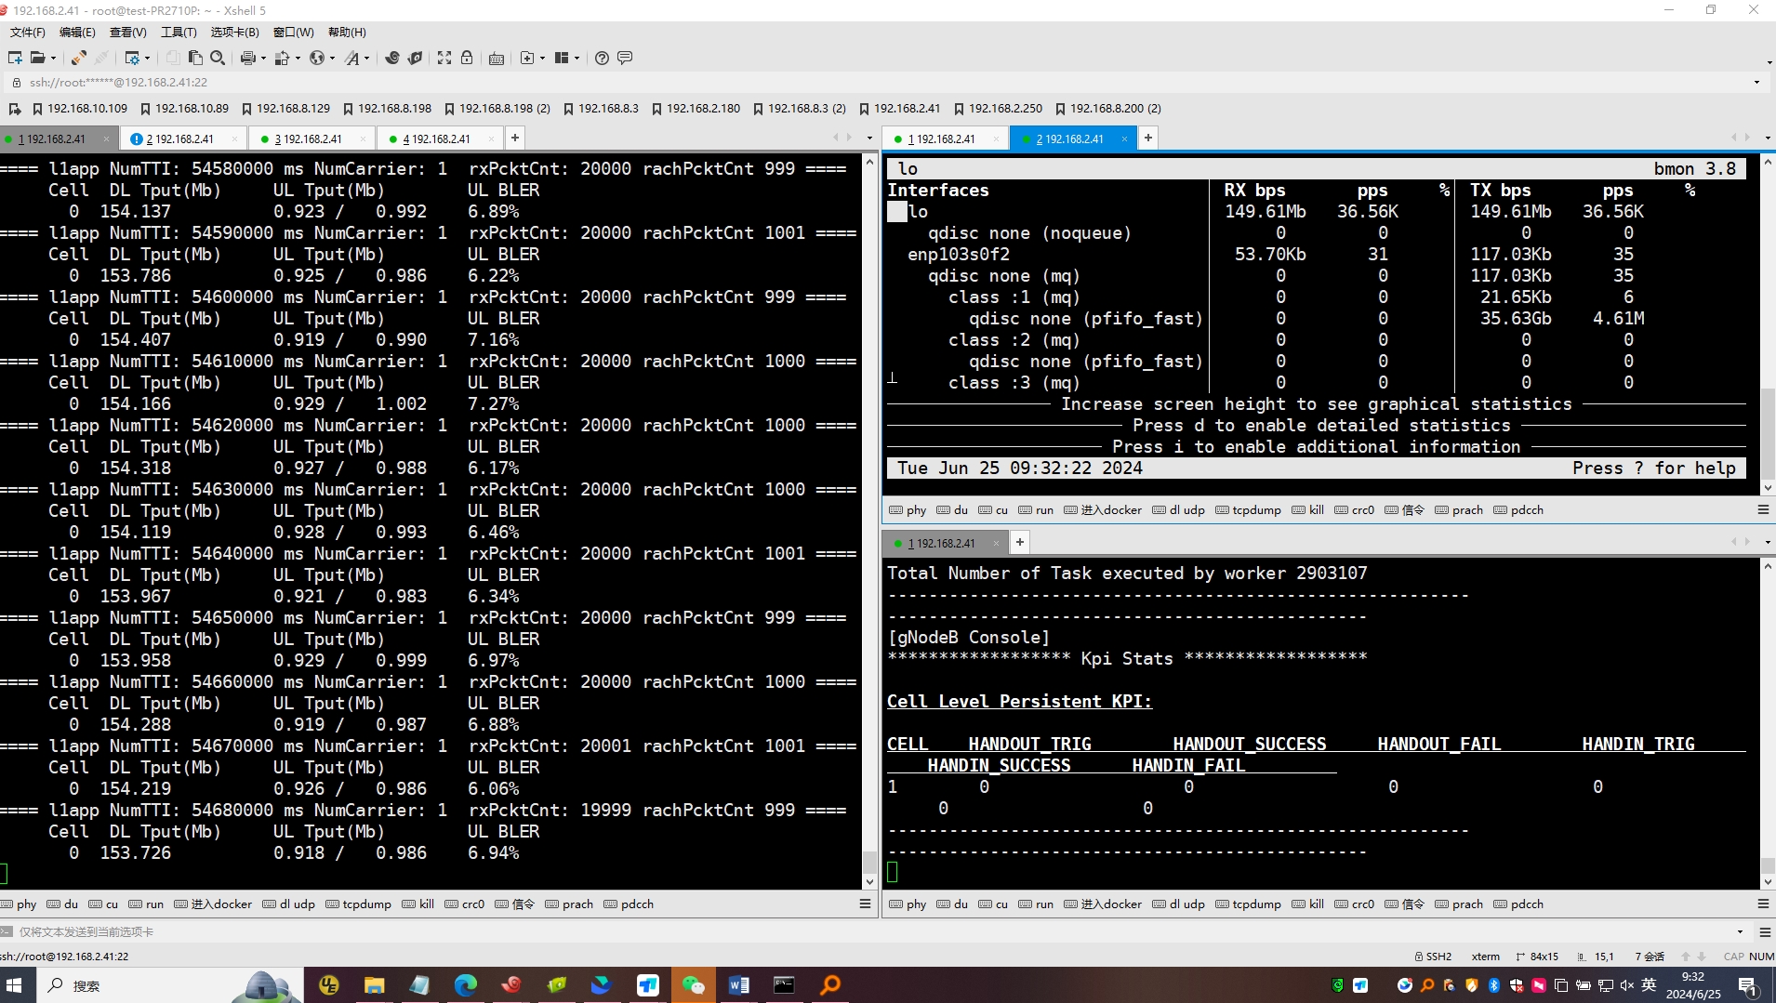This screenshot has width=1776, height=1003.
Task: Click the virtual keyboard icon
Action: [x=497, y=58]
